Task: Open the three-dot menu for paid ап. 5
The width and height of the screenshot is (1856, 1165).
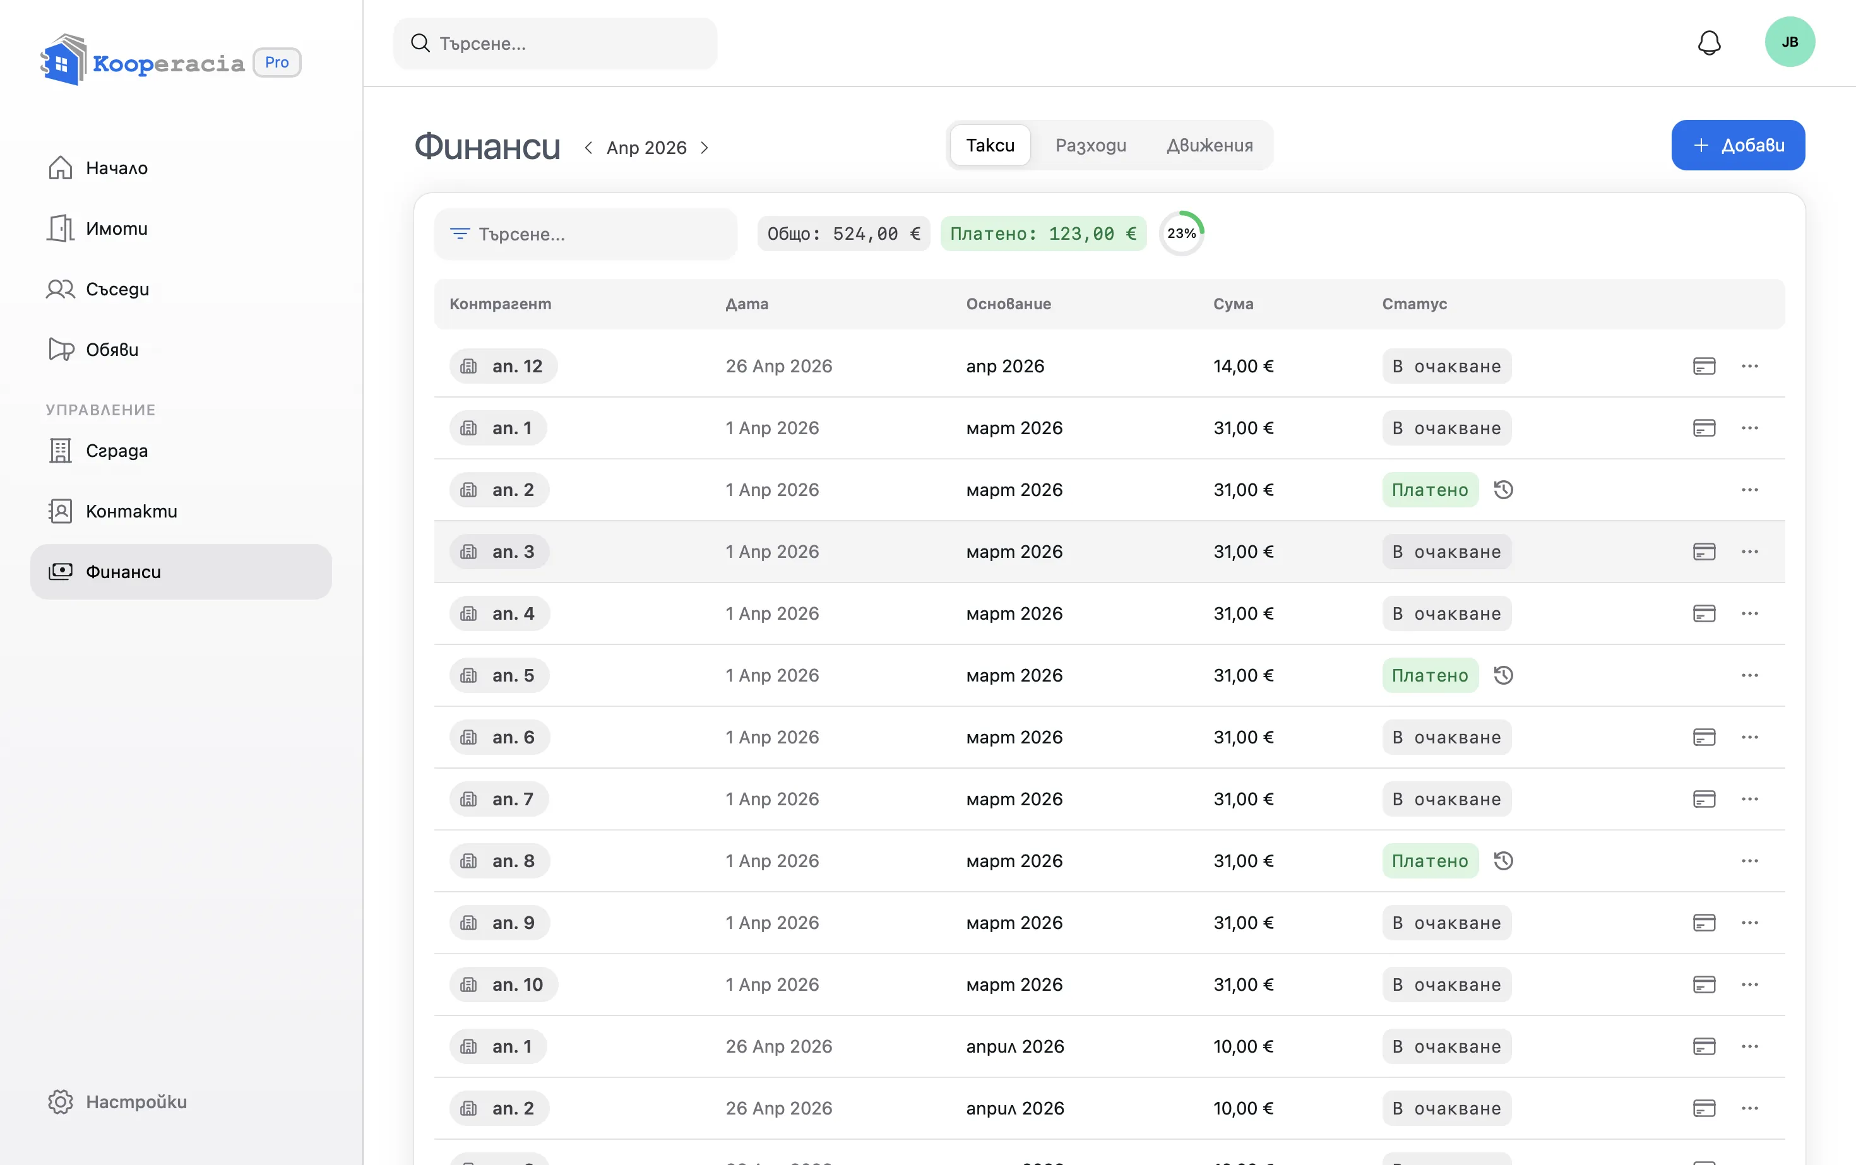Action: coord(1749,676)
